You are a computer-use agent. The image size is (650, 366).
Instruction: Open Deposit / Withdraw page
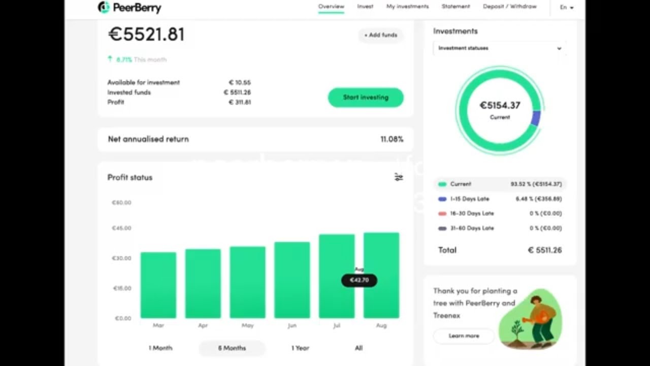(509, 7)
